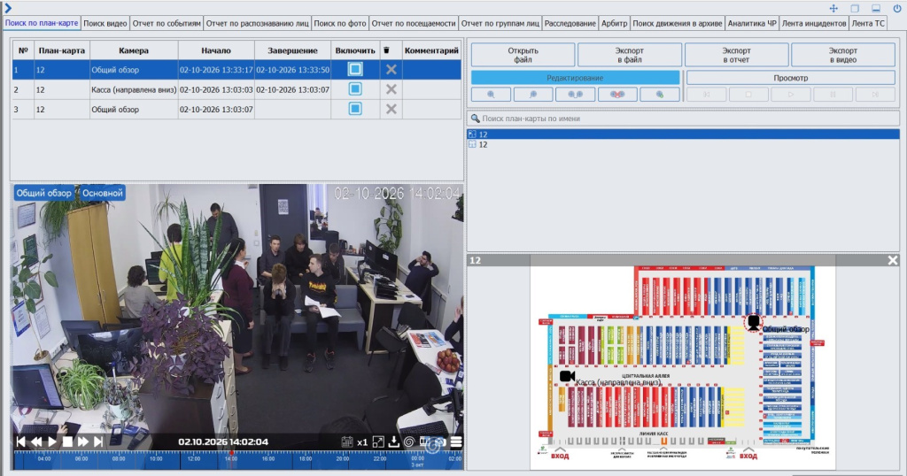Click the move cross icon in the top-right corner

coord(833,8)
